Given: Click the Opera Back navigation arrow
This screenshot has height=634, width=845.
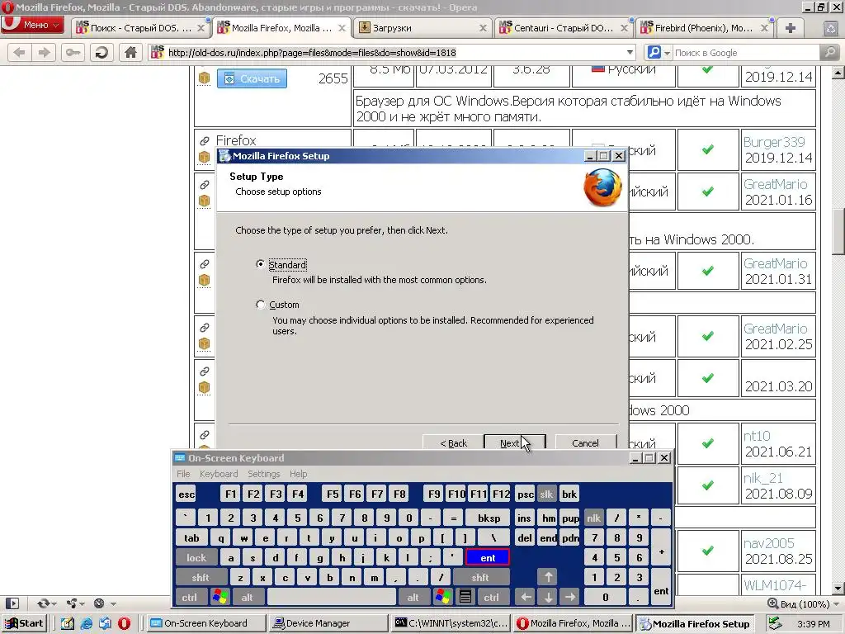Looking at the screenshot, I should (x=19, y=52).
